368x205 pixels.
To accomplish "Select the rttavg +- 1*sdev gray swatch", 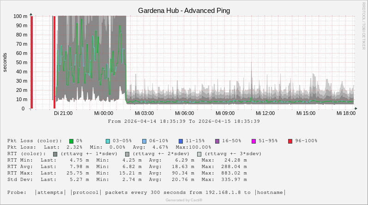I will click(55, 154).
